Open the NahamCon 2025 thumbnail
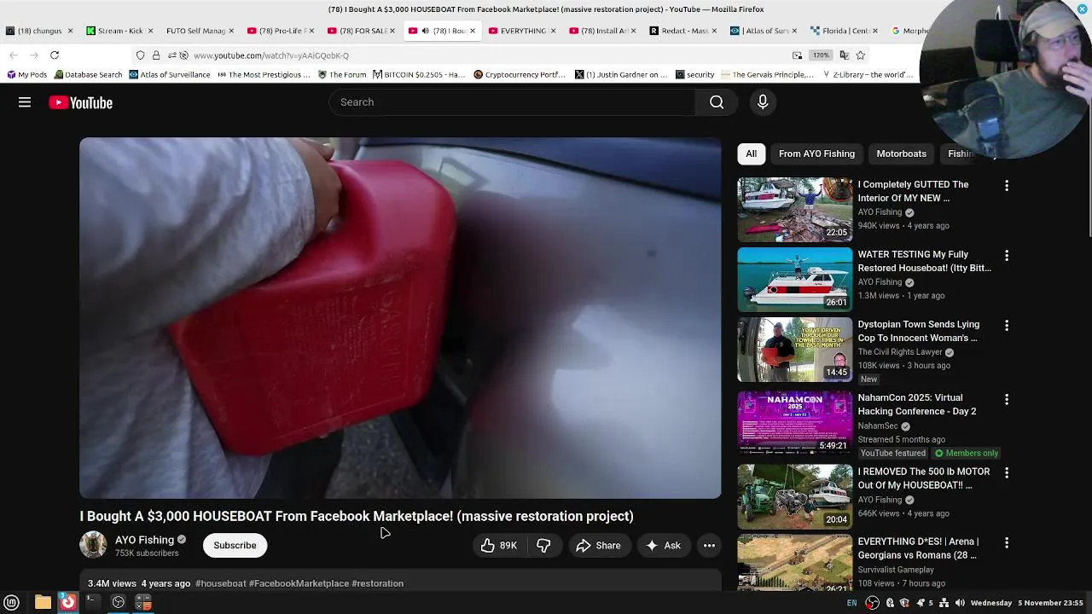The height and width of the screenshot is (614, 1092). [x=795, y=423]
